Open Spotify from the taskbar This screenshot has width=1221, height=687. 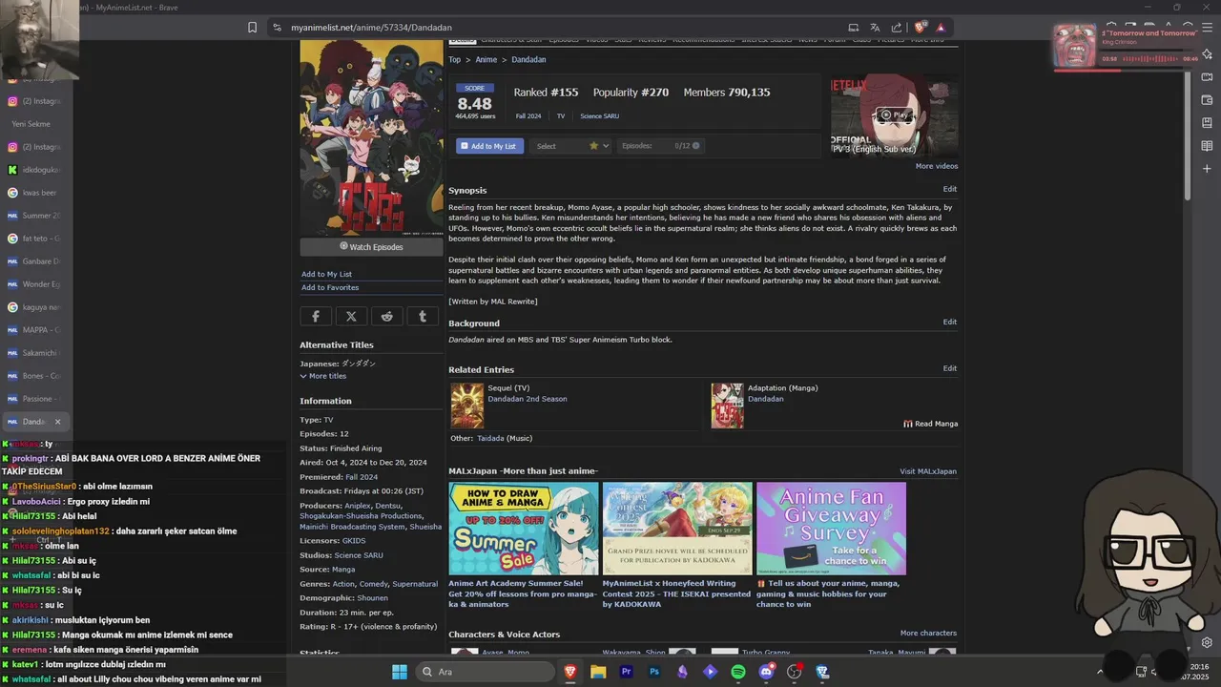[x=738, y=672]
